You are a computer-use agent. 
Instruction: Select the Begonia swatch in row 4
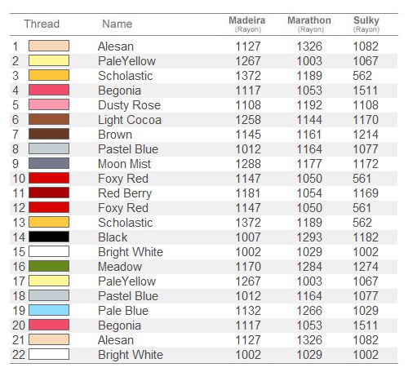click(49, 90)
